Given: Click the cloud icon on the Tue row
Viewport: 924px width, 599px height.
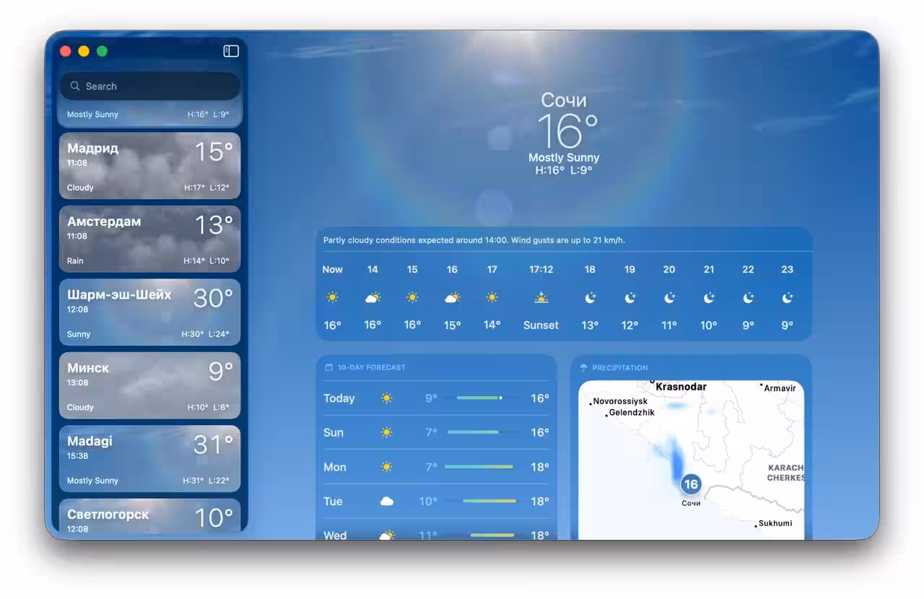Looking at the screenshot, I should coord(387,501).
